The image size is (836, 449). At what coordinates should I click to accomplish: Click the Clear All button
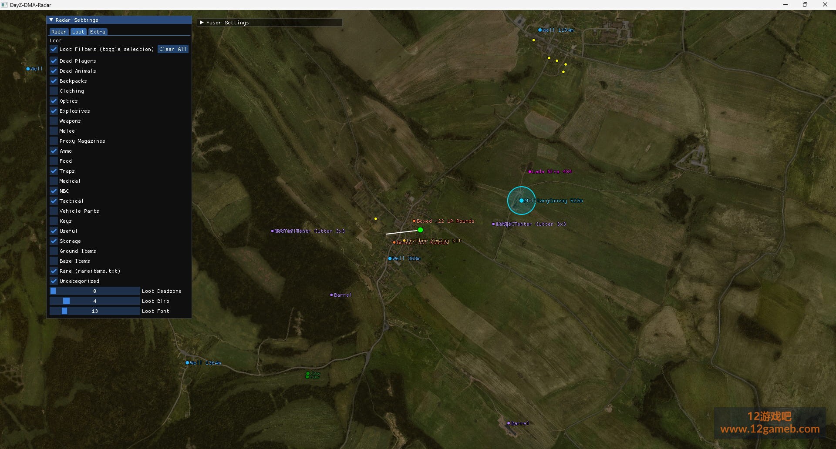point(173,49)
